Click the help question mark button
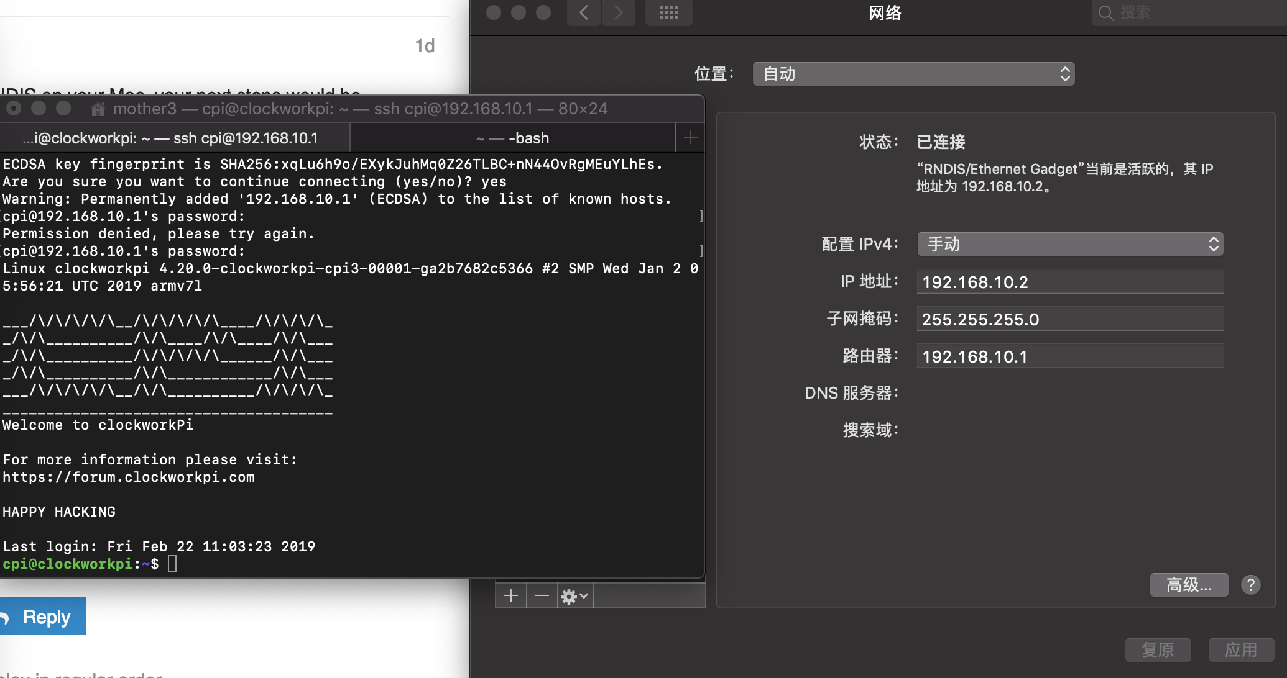The width and height of the screenshot is (1287, 678). pyautogui.click(x=1250, y=585)
